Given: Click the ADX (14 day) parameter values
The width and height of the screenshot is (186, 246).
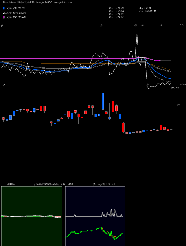Looking at the screenshot, I should [104, 184].
